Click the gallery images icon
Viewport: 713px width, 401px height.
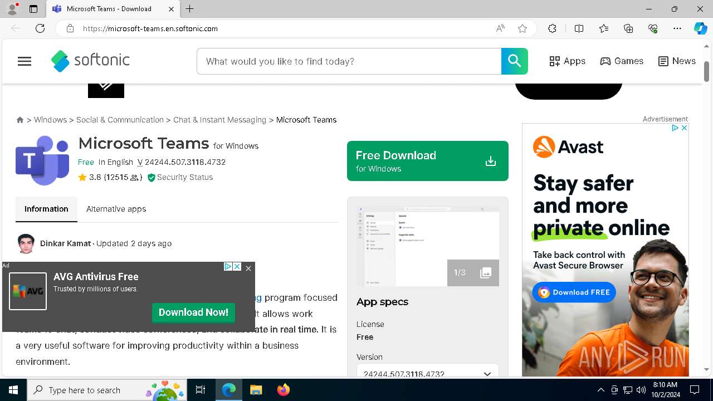coord(486,272)
